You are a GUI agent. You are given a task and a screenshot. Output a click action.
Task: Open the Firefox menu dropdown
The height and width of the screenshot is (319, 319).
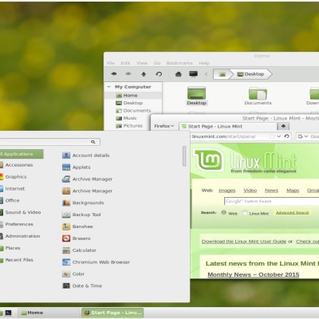coord(164,126)
